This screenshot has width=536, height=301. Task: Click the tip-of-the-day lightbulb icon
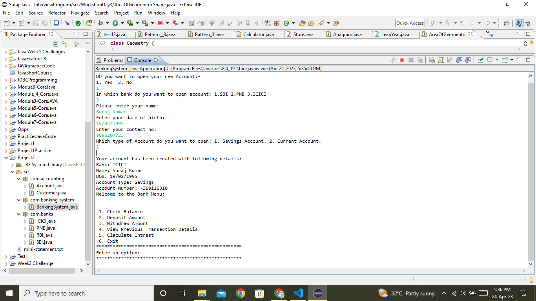[x=532, y=280]
